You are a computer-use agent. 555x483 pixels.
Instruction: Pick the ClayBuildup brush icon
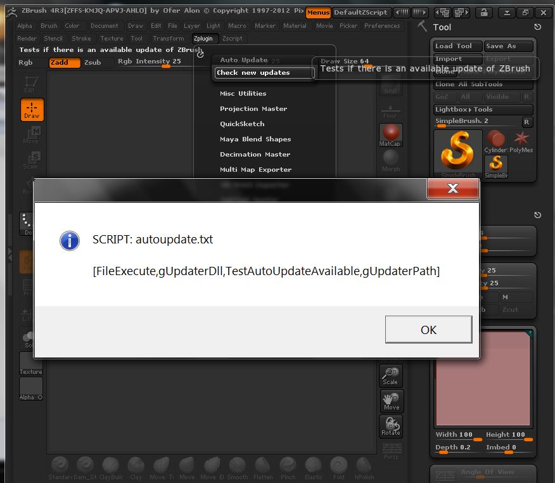(111, 467)
